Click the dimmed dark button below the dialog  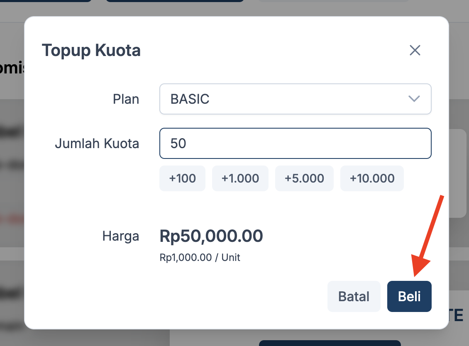coord(330,343)
